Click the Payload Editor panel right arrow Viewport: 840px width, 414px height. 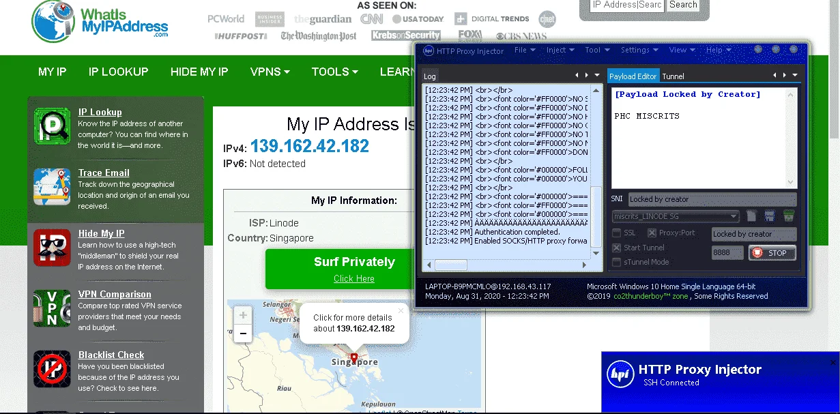[x=785, y=76]
